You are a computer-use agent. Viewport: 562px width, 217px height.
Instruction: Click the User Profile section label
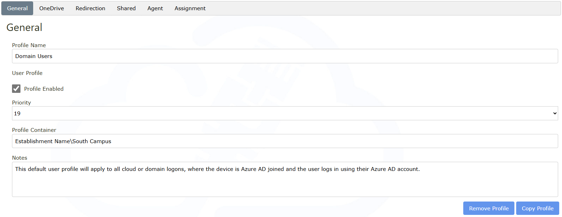click(27, 73)
